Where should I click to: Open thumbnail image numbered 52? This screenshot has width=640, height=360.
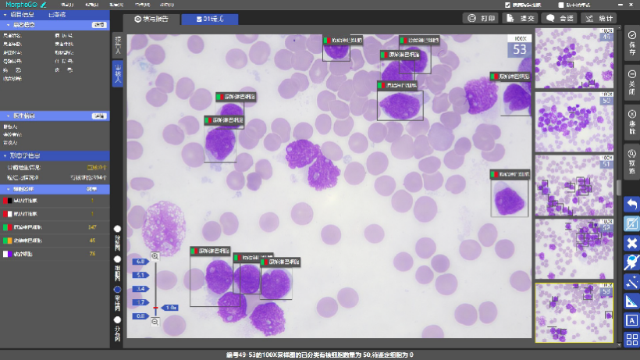tap(574, 249)
